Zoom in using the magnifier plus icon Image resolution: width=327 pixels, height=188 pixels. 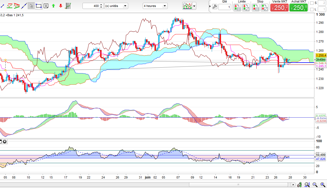[x=322, y=185]
